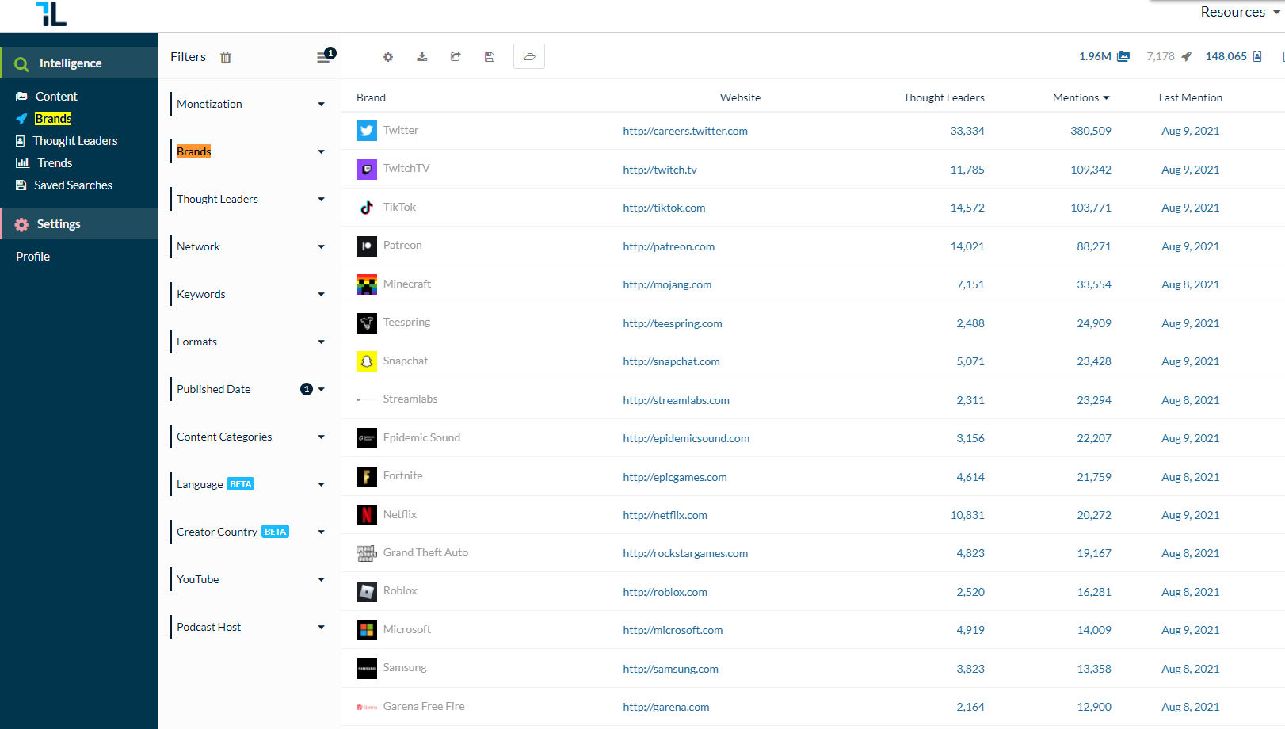Click the Trends chart icon
1285x729 pixels.
click(22, 163)
